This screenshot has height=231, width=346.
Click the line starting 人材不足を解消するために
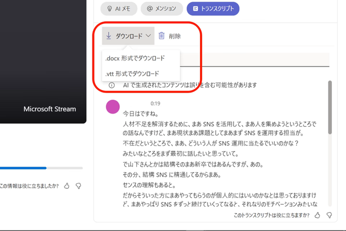[219, 129]
